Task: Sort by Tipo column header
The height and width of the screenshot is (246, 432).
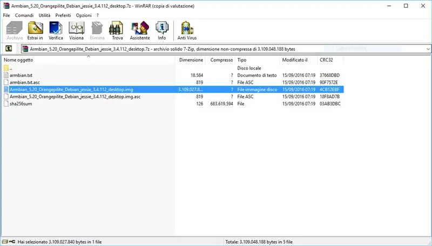Action: pyautogui.click(x=242, y=60)
